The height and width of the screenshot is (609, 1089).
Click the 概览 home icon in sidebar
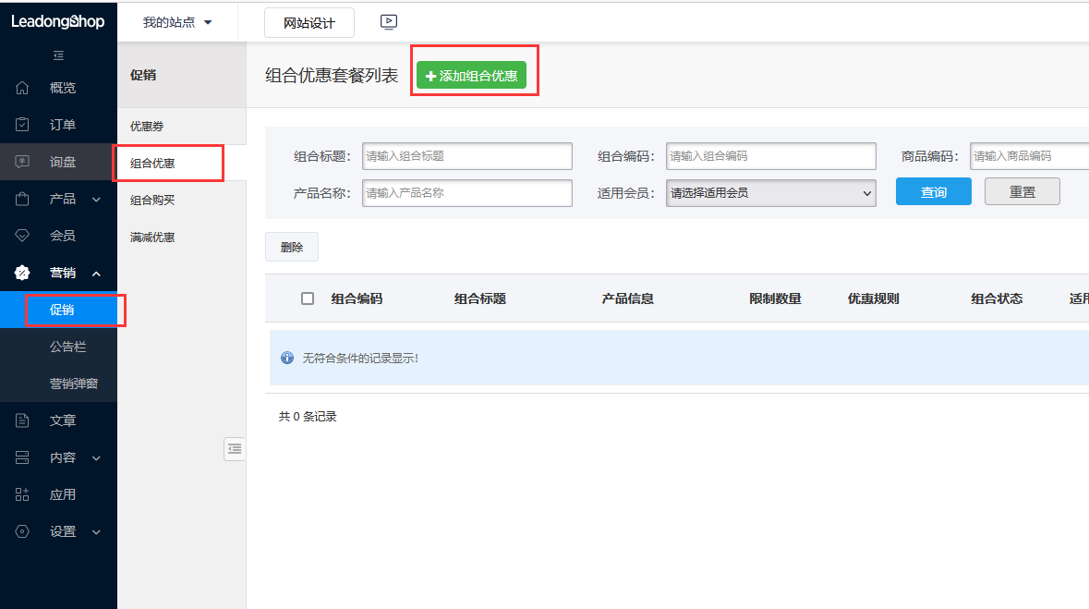tap(23, 88)
